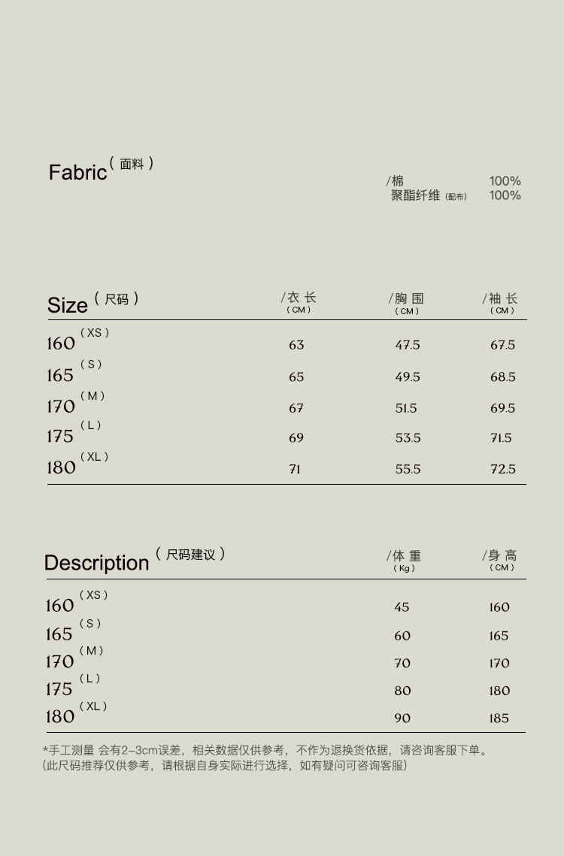
Task: Click the Size table heading
Action: 68,304
